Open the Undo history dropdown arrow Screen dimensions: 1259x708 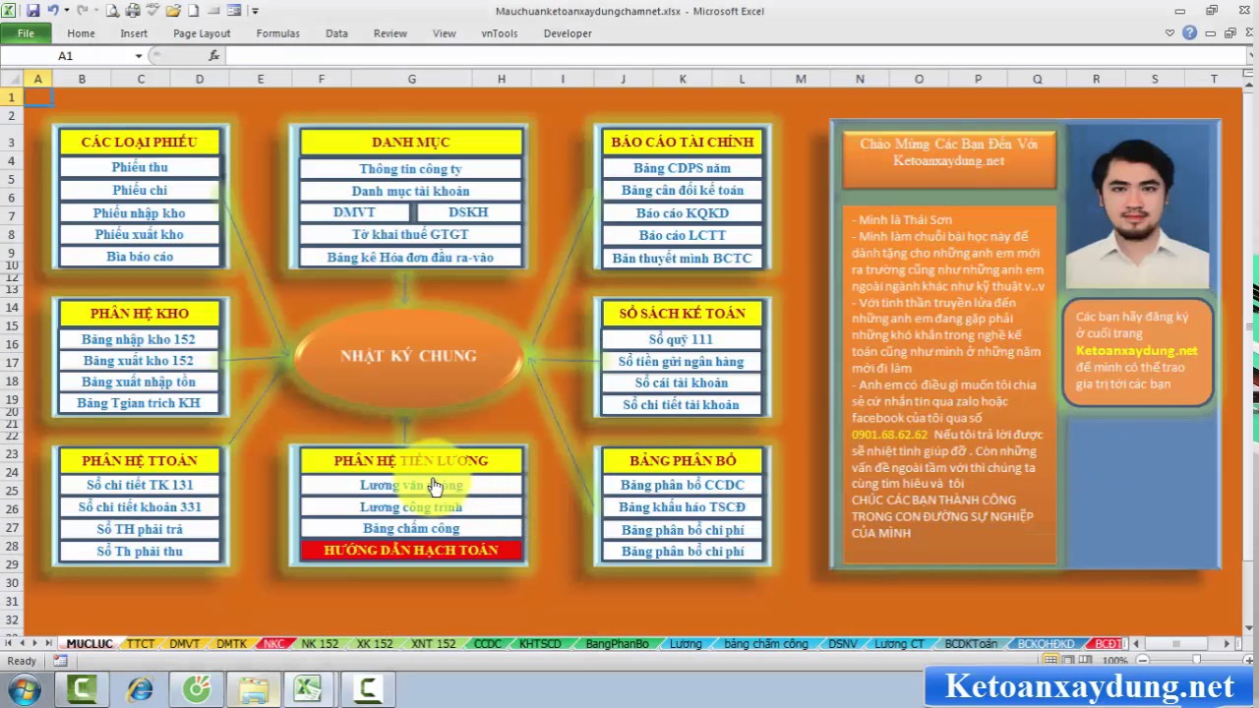click(x=66, y=11)
